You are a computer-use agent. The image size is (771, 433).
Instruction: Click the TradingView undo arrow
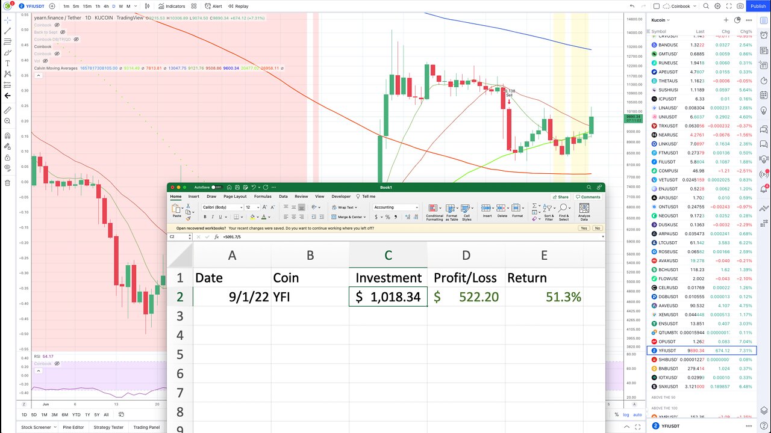point(632,6)
